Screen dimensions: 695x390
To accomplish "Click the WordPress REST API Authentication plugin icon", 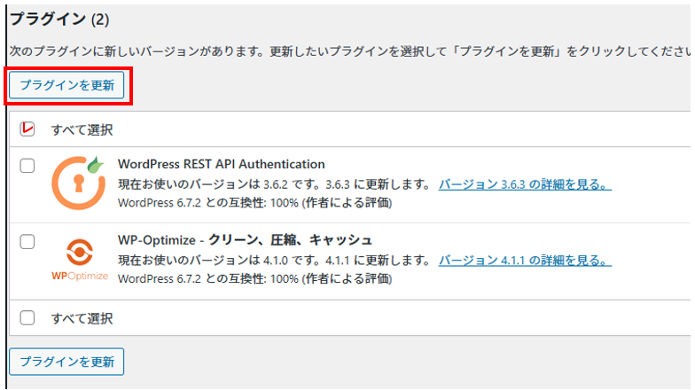I will (x=79, y=183).
